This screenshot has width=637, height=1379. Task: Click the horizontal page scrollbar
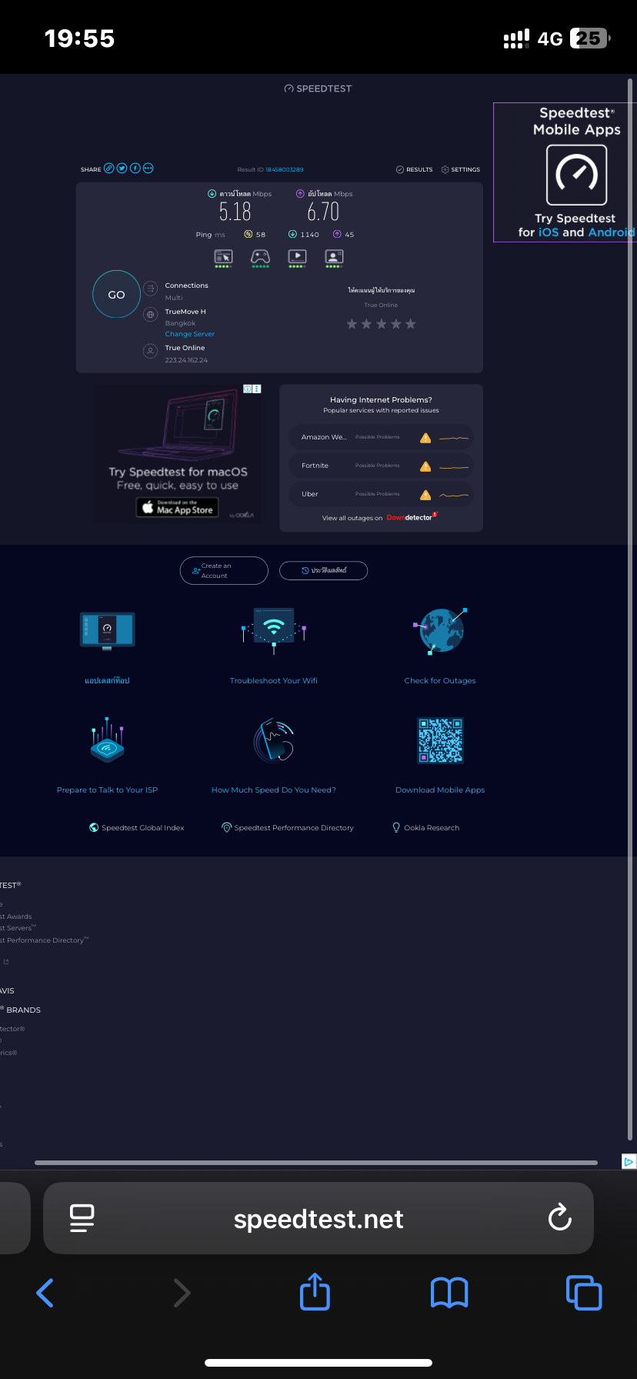(316, 1163)
